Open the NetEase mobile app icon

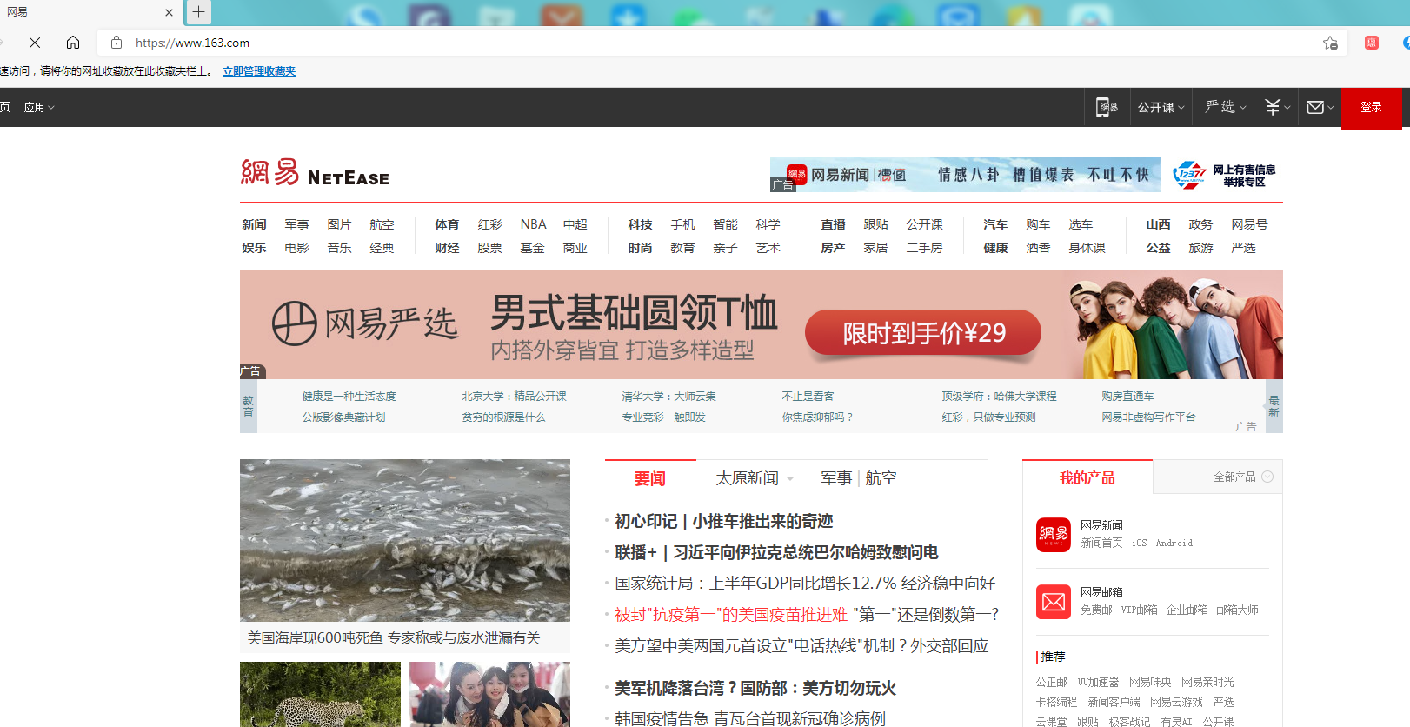click(1107, 108)
